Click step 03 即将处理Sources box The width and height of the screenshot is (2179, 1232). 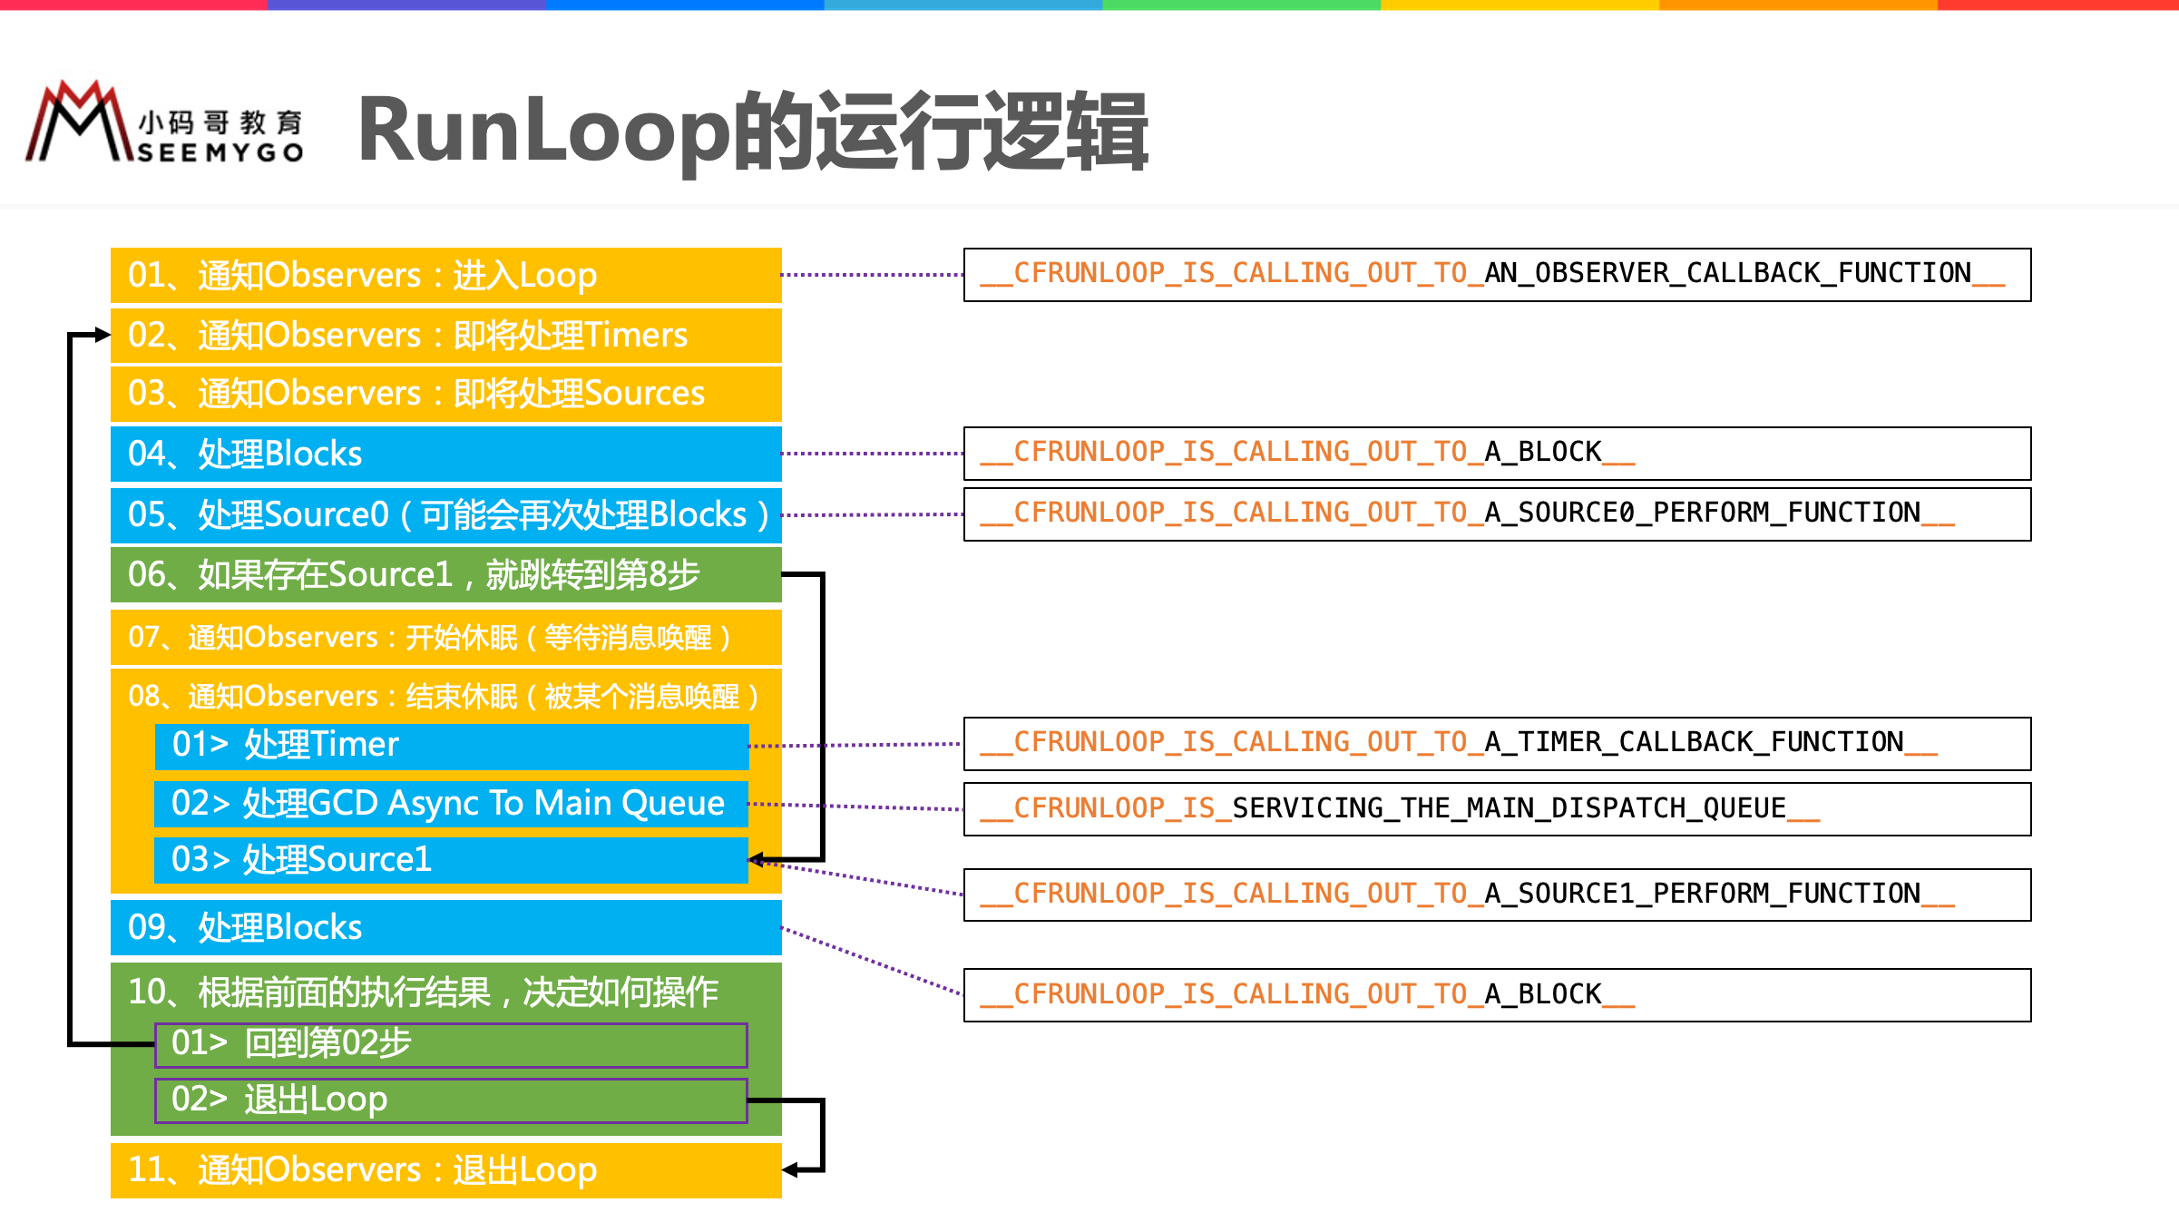point(445,394)
